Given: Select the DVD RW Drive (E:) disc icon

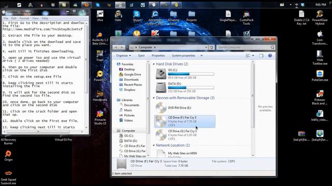Looking at the screenshot, I should 161,107.
